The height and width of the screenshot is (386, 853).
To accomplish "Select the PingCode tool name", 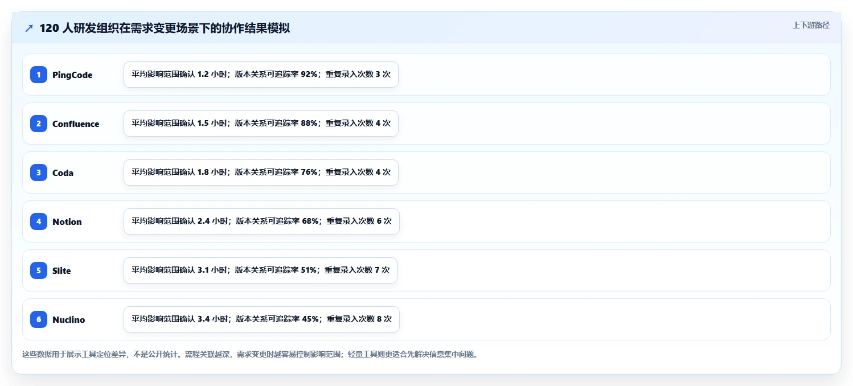I will [72, 75].
